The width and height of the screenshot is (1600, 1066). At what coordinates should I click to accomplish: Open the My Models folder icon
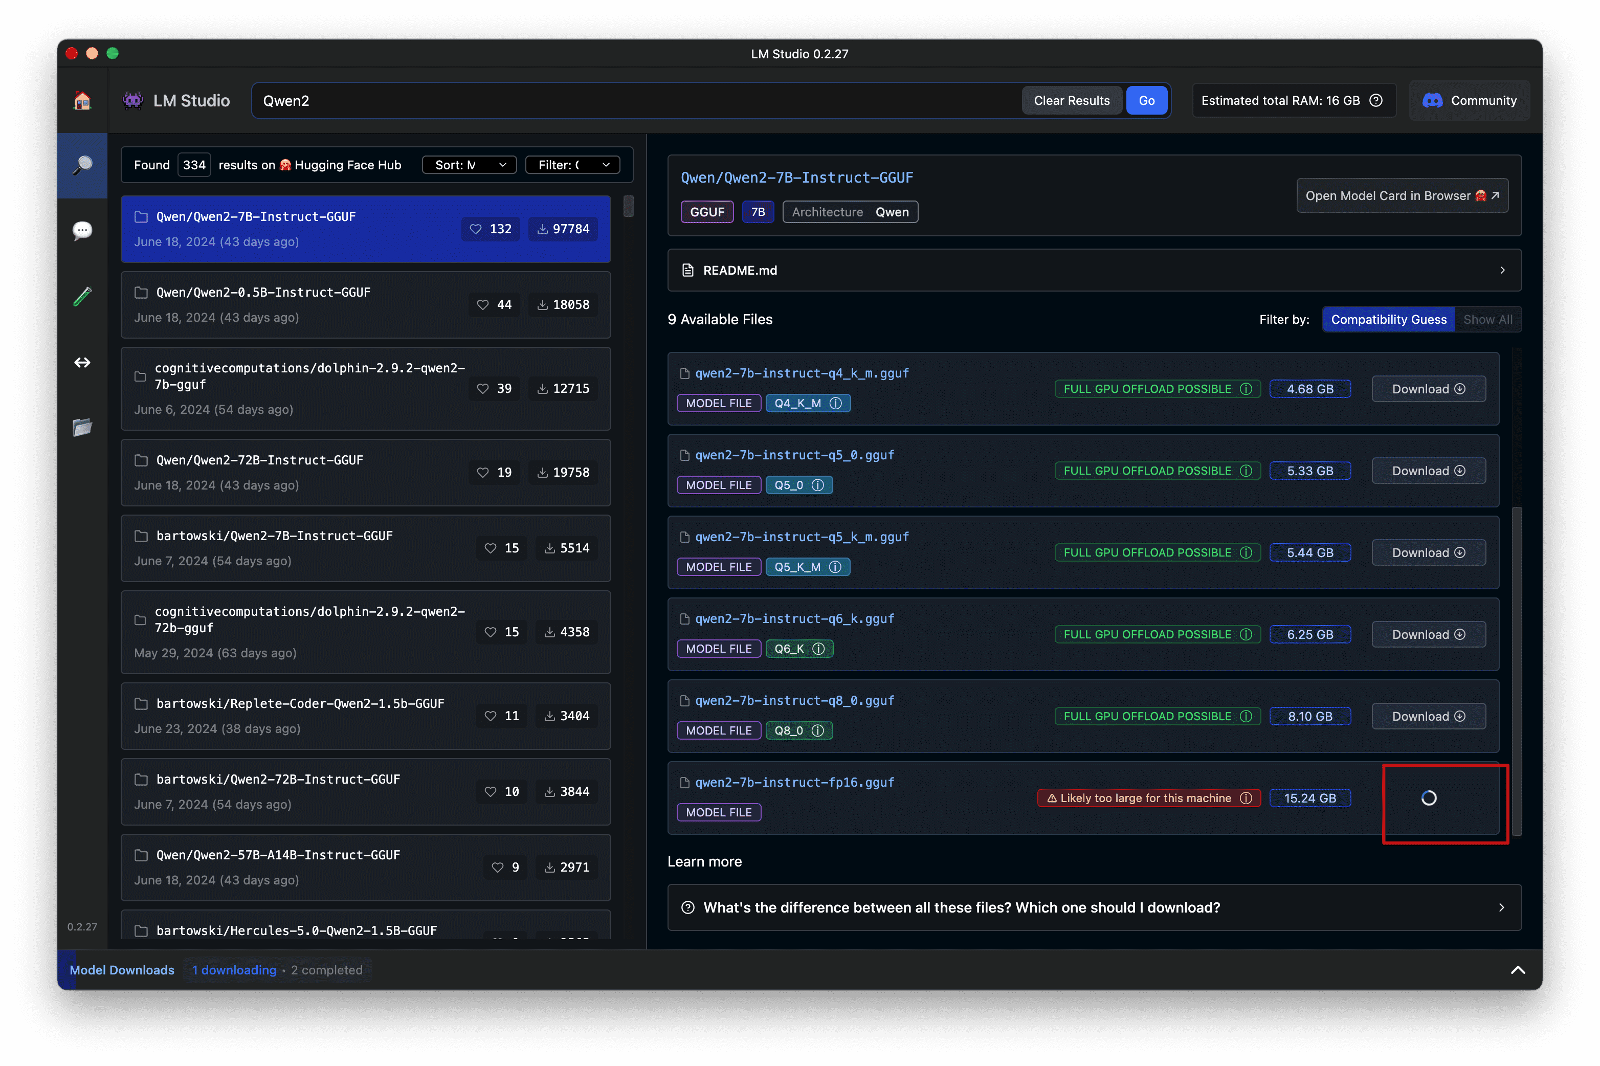point(82,428)
